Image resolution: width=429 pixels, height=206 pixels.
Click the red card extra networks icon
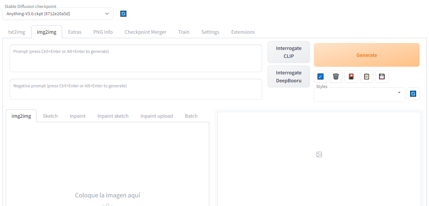click(x=351, y=77)
